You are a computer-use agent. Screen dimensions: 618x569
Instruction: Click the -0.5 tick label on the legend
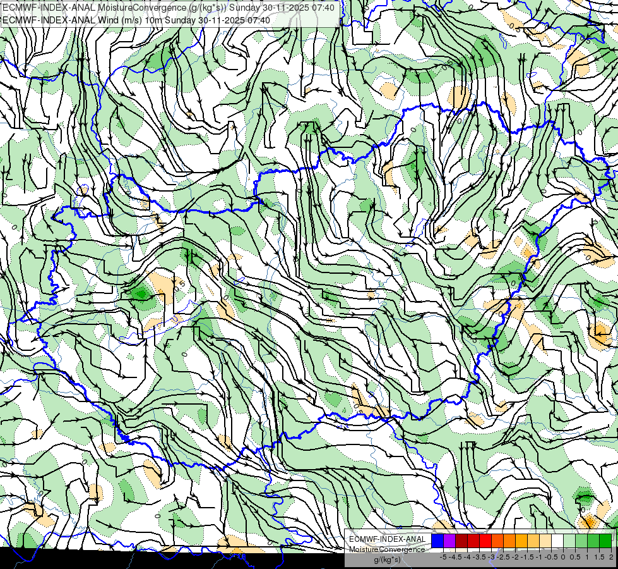point(551,557)
